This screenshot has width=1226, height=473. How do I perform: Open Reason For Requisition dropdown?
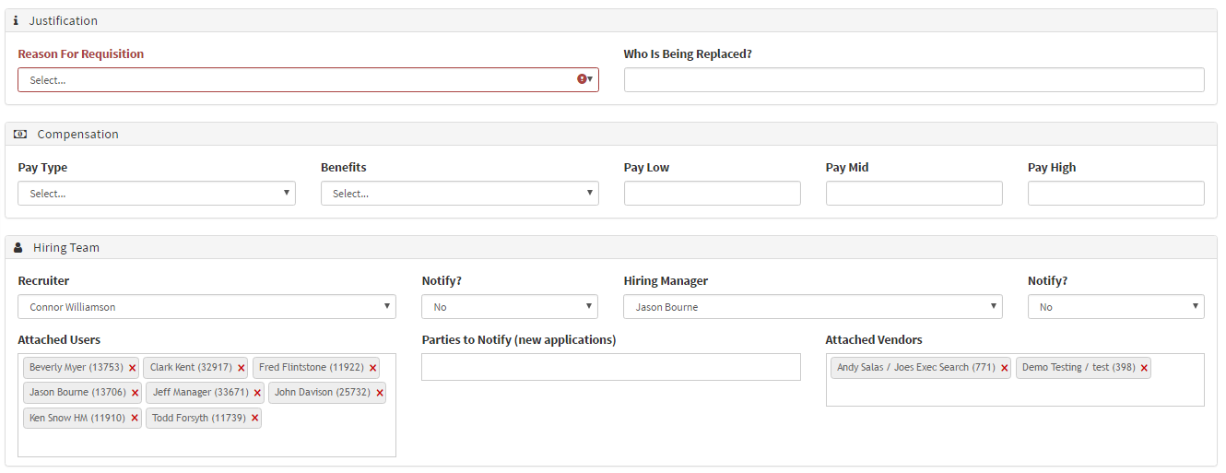[x=308, y=80]
